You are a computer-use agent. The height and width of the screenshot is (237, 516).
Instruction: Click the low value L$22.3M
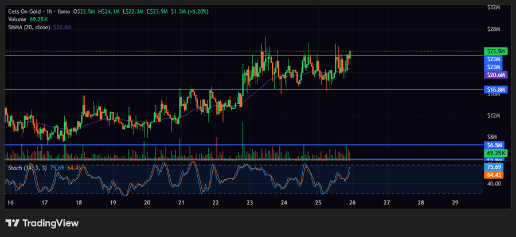coord(133,11)
